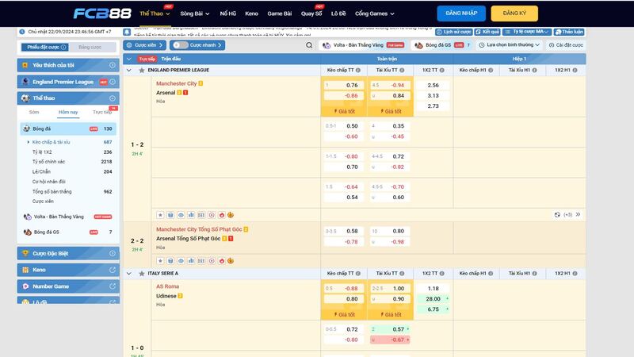The width and height of the screenshot is (634, 357).
Task: Collapse Italy Serie A section chevron
Action: click(x=129, y=274)
